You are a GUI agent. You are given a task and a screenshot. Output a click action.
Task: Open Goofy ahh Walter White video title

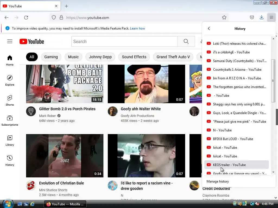[141, 109]
